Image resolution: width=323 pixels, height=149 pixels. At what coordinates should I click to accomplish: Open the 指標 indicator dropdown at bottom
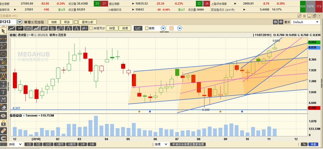(161, 144)
